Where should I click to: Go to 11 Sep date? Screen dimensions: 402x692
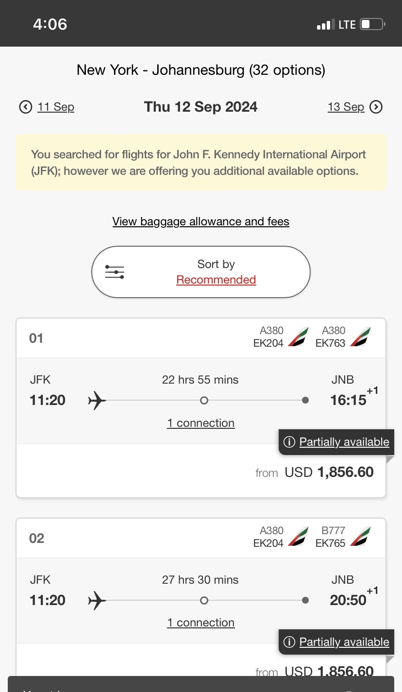coord(56,107)
